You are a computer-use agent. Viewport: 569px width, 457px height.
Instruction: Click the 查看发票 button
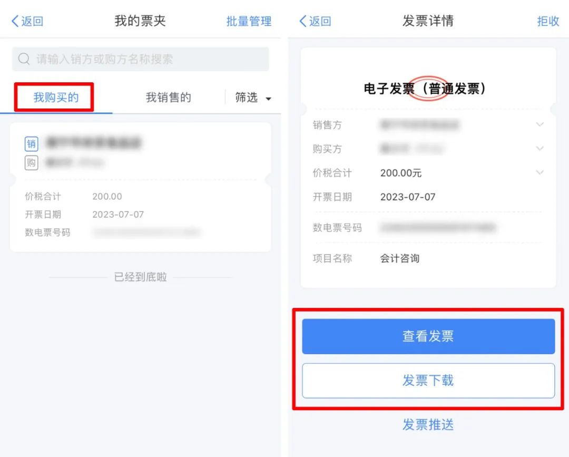coord(428,336)
